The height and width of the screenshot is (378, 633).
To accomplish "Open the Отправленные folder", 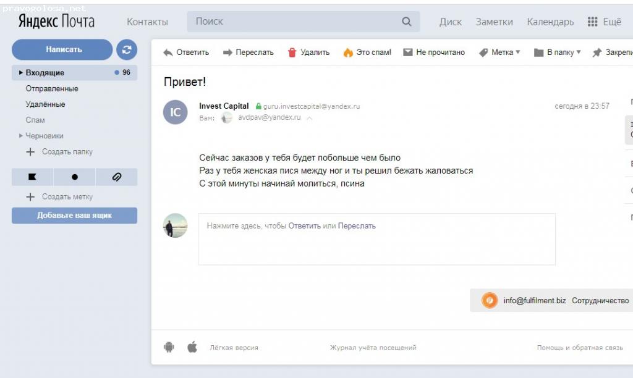I will (52, 88).
